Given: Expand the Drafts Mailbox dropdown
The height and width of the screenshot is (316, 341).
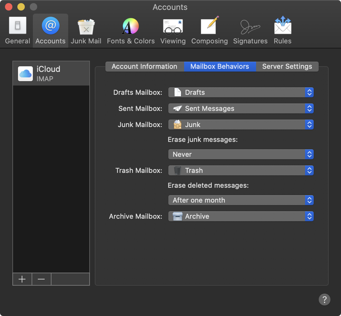Looking at the screenshot, I should click(x=241, y=92).
